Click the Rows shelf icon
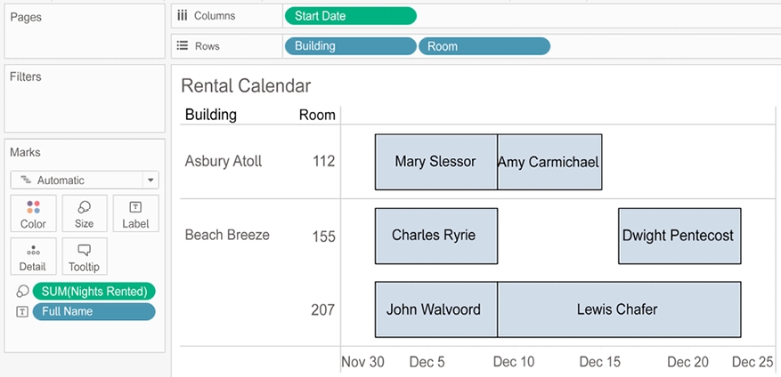Screen dimensions: 781x377 pos(182,46)
